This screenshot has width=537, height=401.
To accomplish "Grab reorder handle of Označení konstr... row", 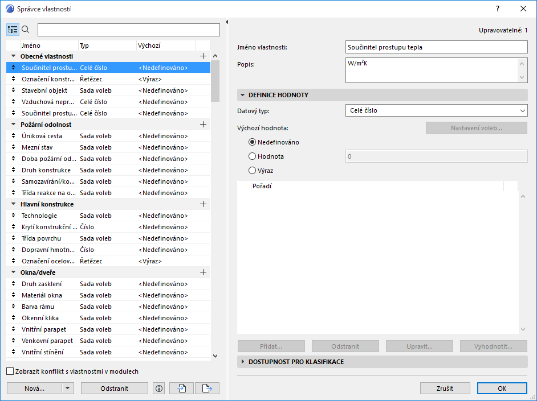I will pyautogui.click(x=13, y=79).
